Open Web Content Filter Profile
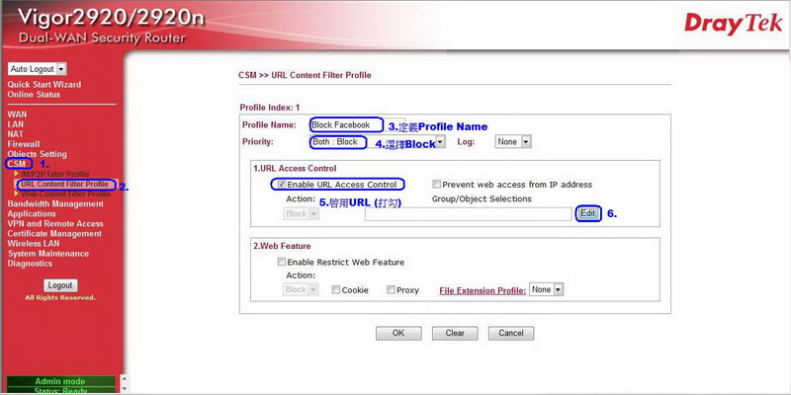Screen dimensions: 791x395 65,194
